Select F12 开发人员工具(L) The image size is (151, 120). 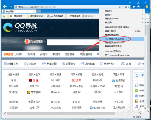(x=122, y=39)
